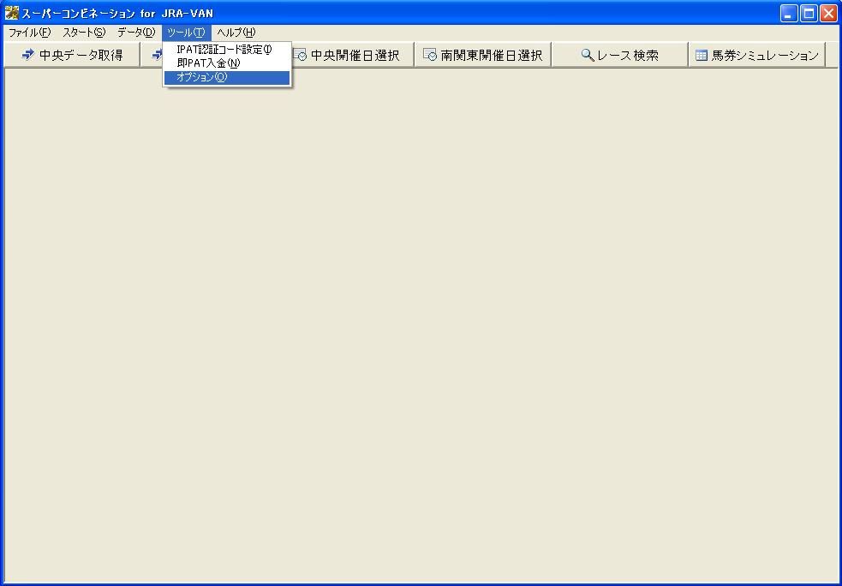Open the ヘルプ(H) menu

[x=236, y=33]
